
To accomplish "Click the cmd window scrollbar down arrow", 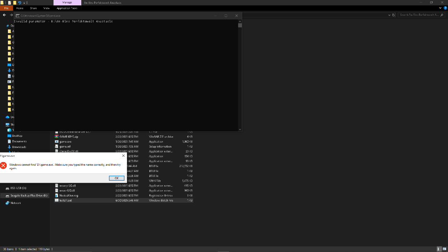I will coord(240,129).
